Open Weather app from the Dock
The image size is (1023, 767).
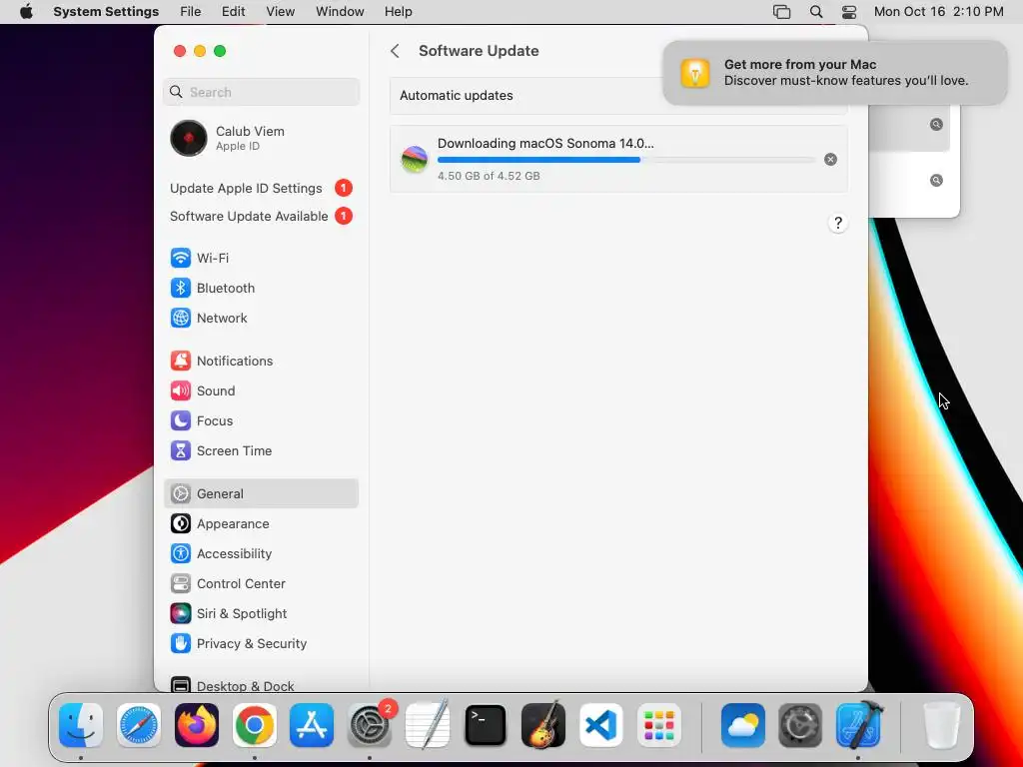pyautogui.click(x=743, y=725)
